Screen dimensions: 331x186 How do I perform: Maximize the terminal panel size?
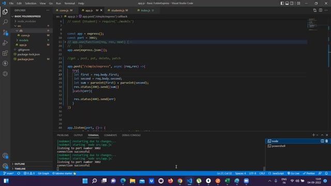click(x=322, y=135)
